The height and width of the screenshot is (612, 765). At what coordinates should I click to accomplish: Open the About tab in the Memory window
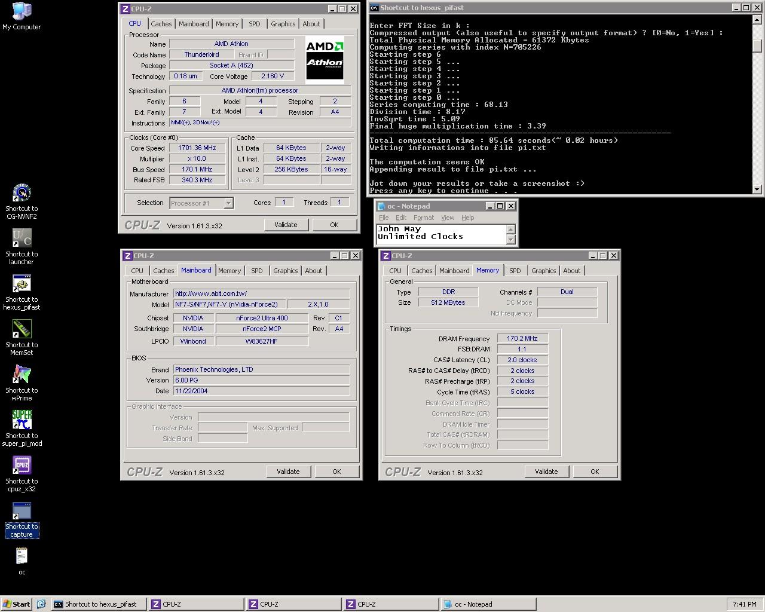[x=572, y=271]
